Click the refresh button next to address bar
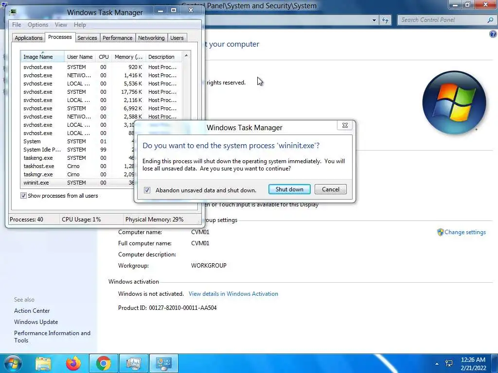 (385, 20)
